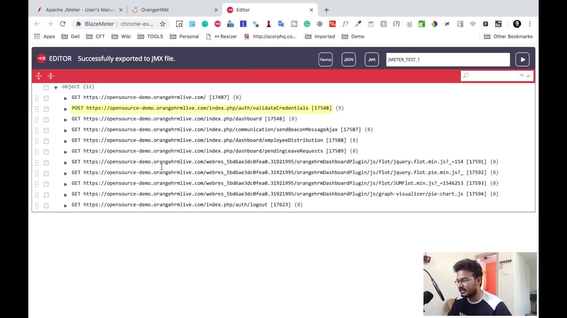Expand the JUMFlot.min.js request
567x318 pixels.
66,184
